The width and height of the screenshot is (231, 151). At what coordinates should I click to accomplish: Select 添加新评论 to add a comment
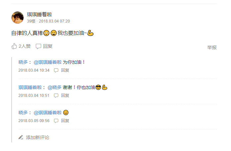[37, 137]
